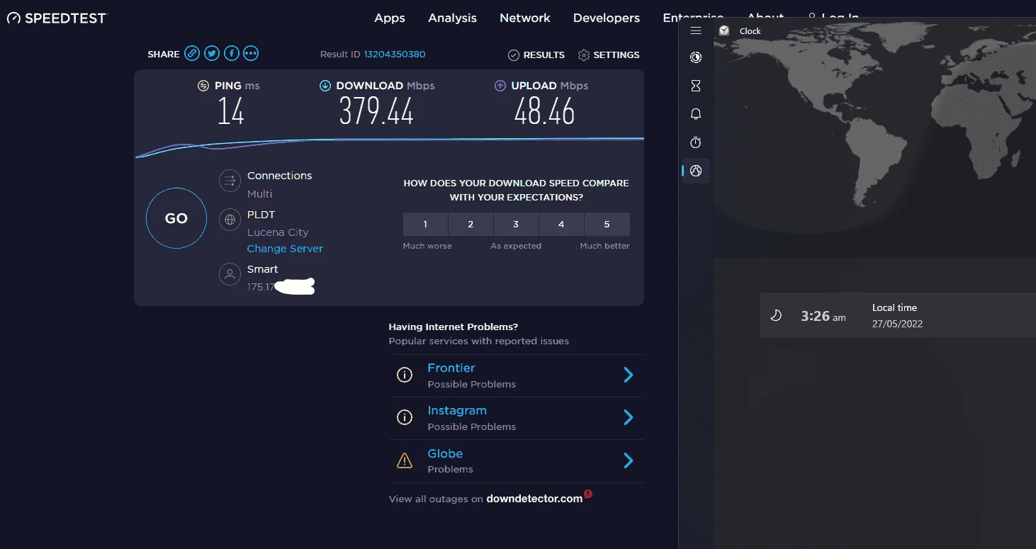
Task: Open Timer hourglass in Clock sidebar
Action: tap(696, 86)
